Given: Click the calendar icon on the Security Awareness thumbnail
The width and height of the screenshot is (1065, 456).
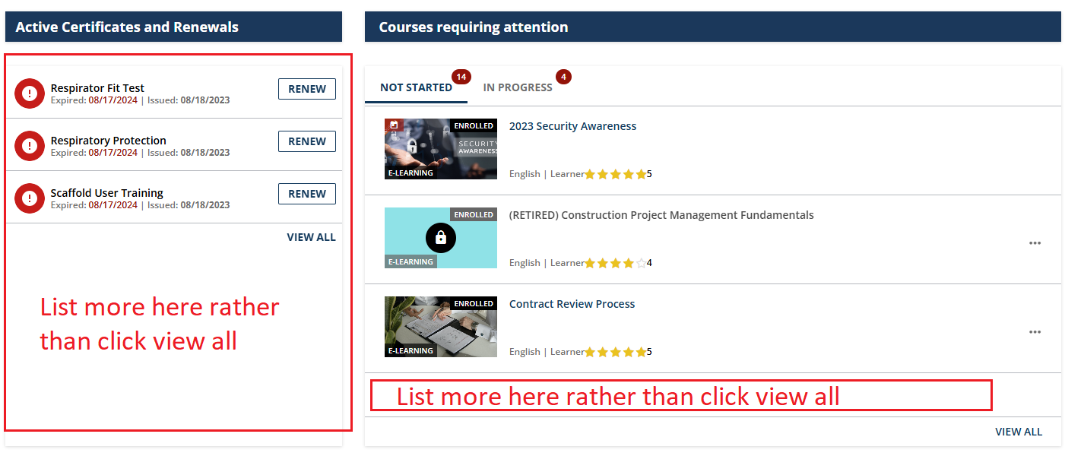Looking at the screenshot, I should point(394,125).
